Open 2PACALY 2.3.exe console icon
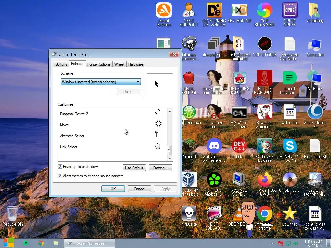331x248 pixels. [240, 117]
